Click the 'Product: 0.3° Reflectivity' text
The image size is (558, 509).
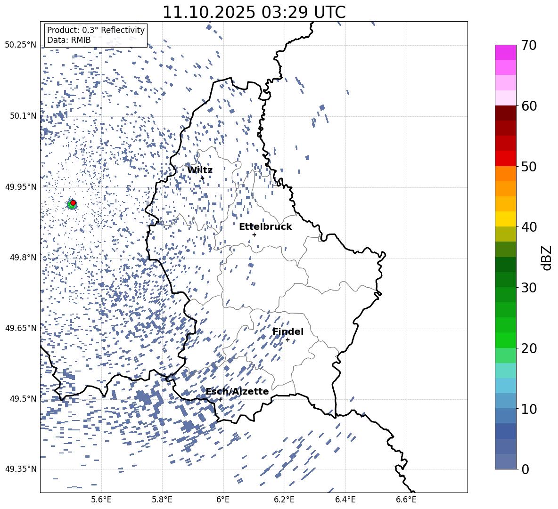tap(96, 30)
